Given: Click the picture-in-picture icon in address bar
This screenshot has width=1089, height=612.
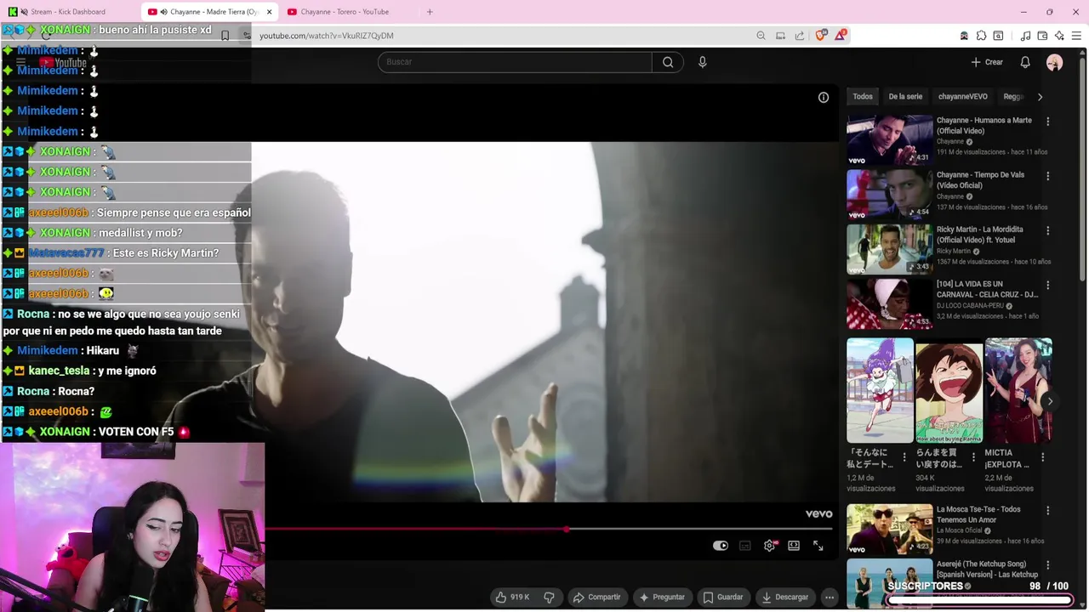Looking at the screenshot, I should point(780,36).
